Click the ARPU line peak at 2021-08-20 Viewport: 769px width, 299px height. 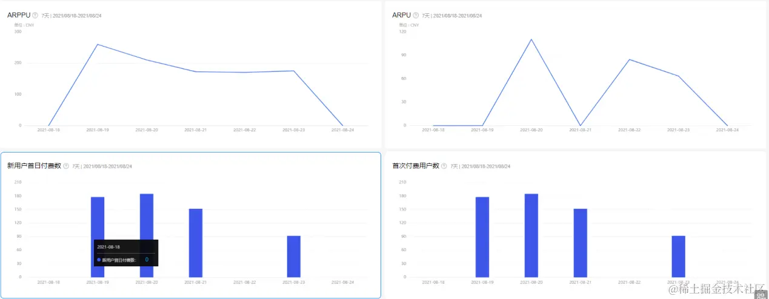(x=531, y=39)
